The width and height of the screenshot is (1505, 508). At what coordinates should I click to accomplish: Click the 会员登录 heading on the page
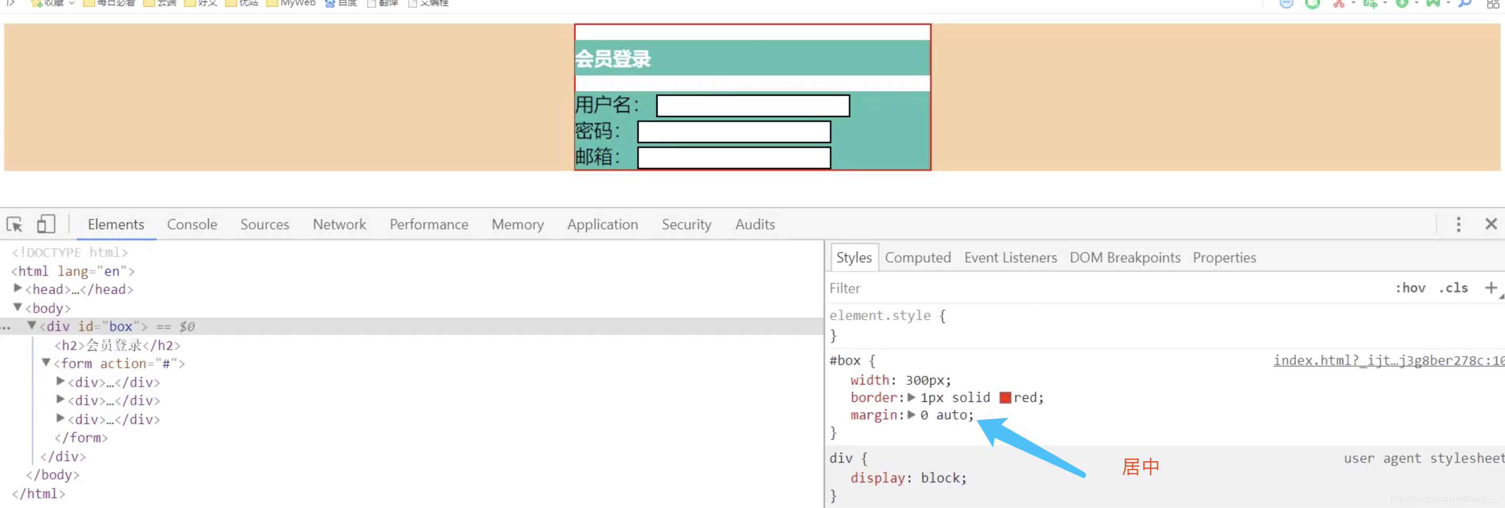(613, 59)
